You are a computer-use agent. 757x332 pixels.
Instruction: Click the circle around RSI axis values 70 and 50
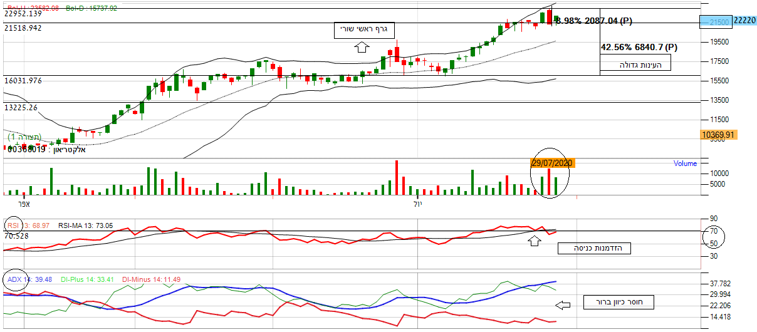coord(712,236)
